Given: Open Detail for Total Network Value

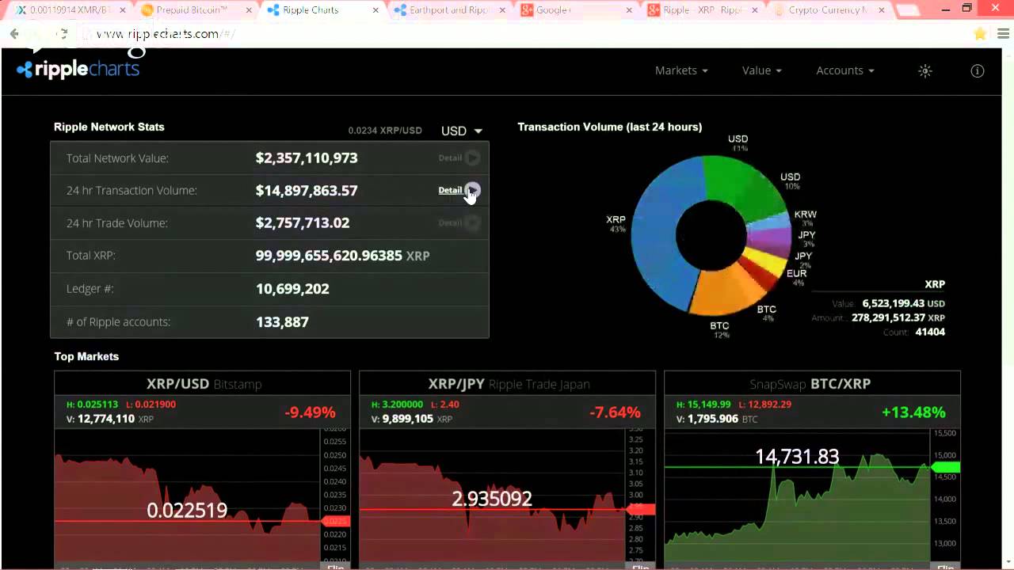Looking at the screenshot, I should point(459,158).
